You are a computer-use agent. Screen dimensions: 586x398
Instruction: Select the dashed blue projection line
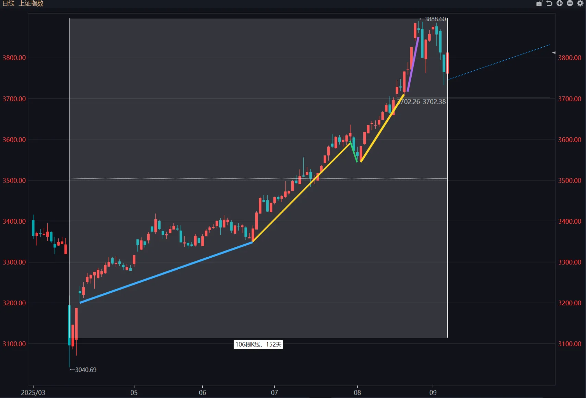[x=499, y=62]
